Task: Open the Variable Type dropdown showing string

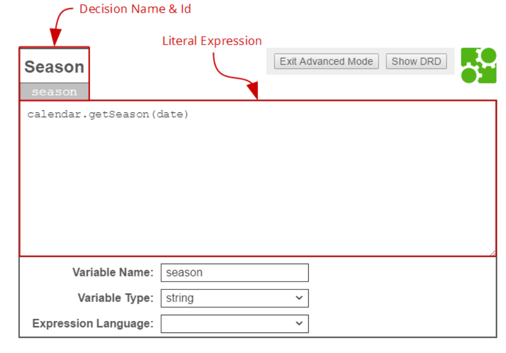Action: tap(235, 298)
